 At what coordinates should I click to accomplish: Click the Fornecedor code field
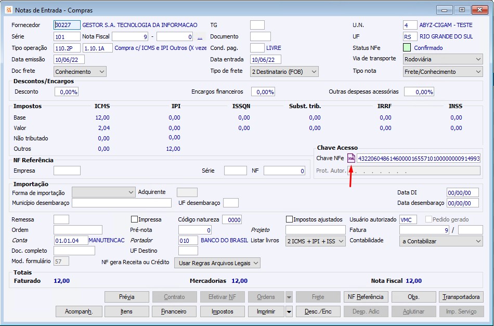click(x=67, y=25)
